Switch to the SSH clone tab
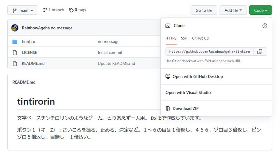This screenshot has width=279, height=155. point(184,38)
